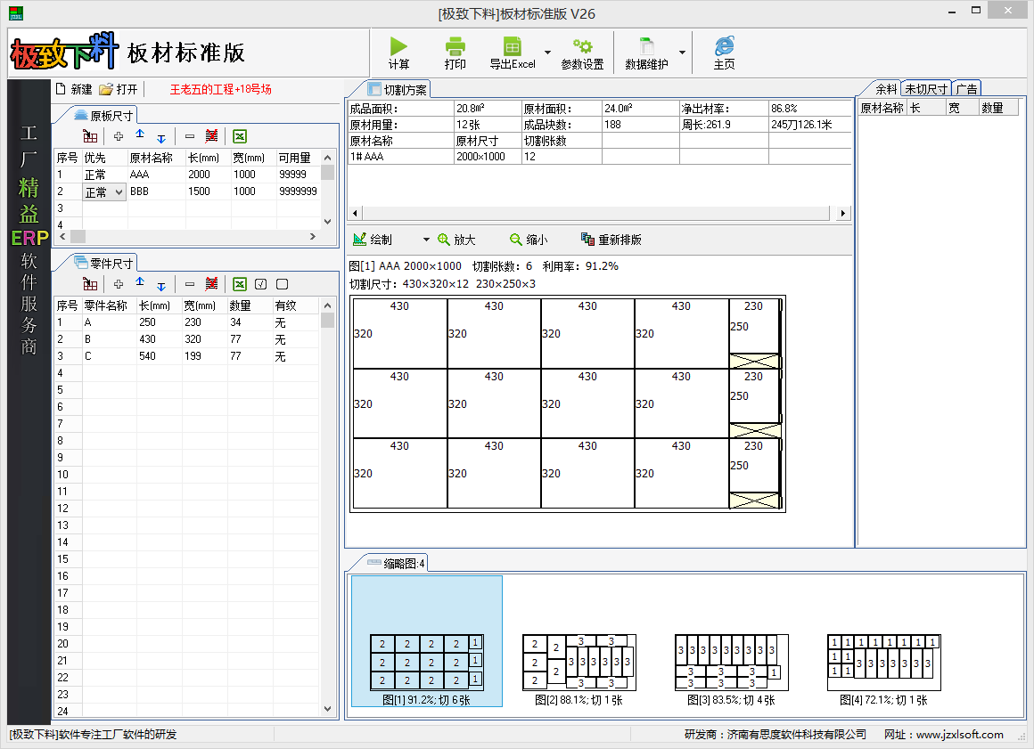The width and height of the screenshot is (1034, 749).
Task: Switch to the 未切尺寸 tab
Action: point(925,89)
